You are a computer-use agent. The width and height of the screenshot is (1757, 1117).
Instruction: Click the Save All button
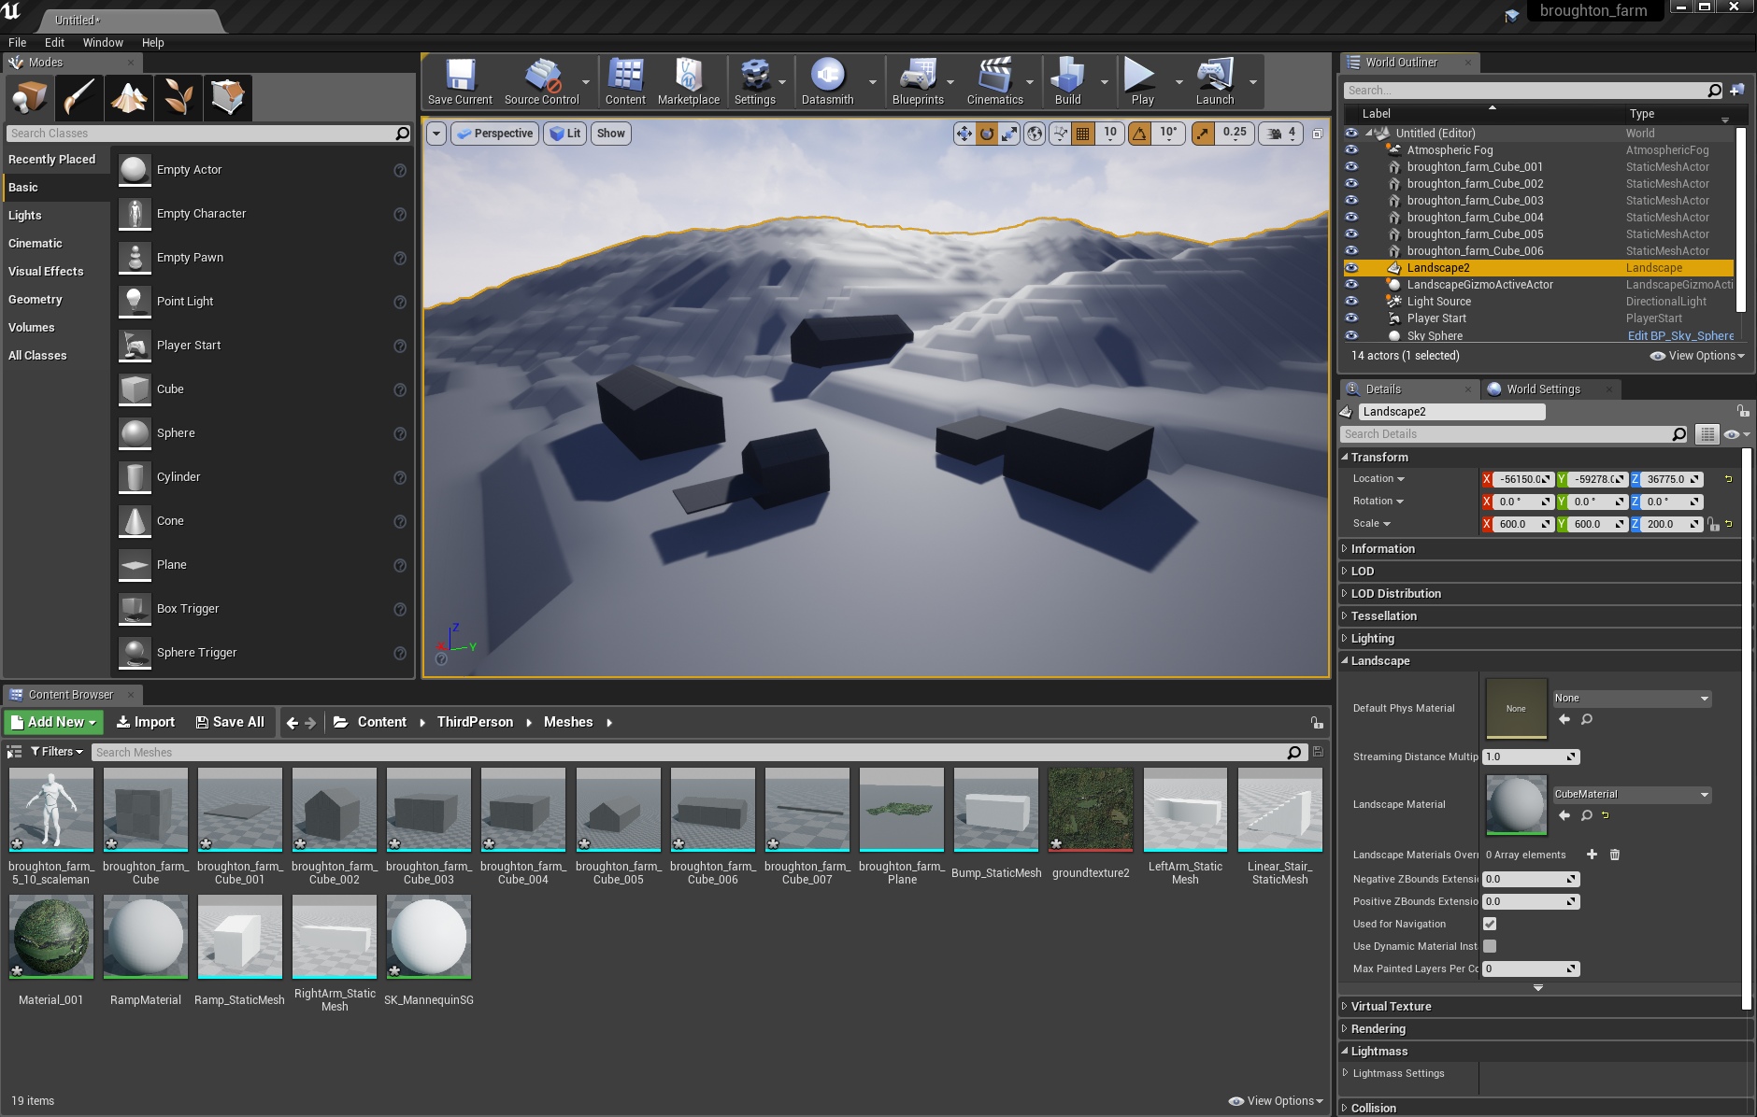[x=230, y=722]
